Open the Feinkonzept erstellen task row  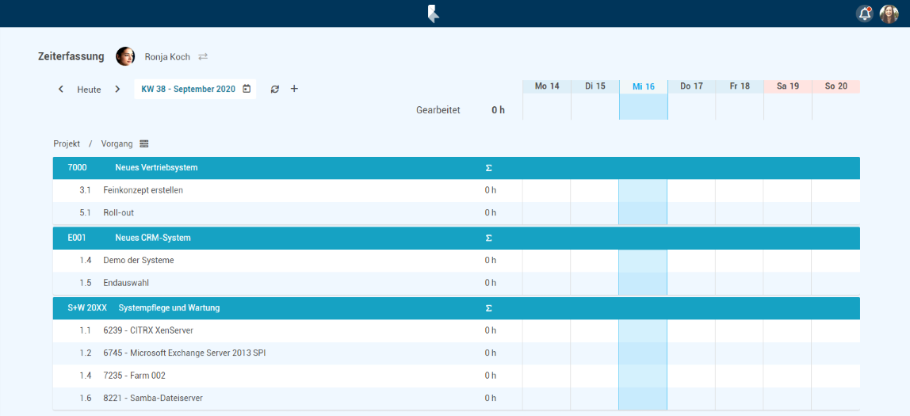(x=143, y=190)
